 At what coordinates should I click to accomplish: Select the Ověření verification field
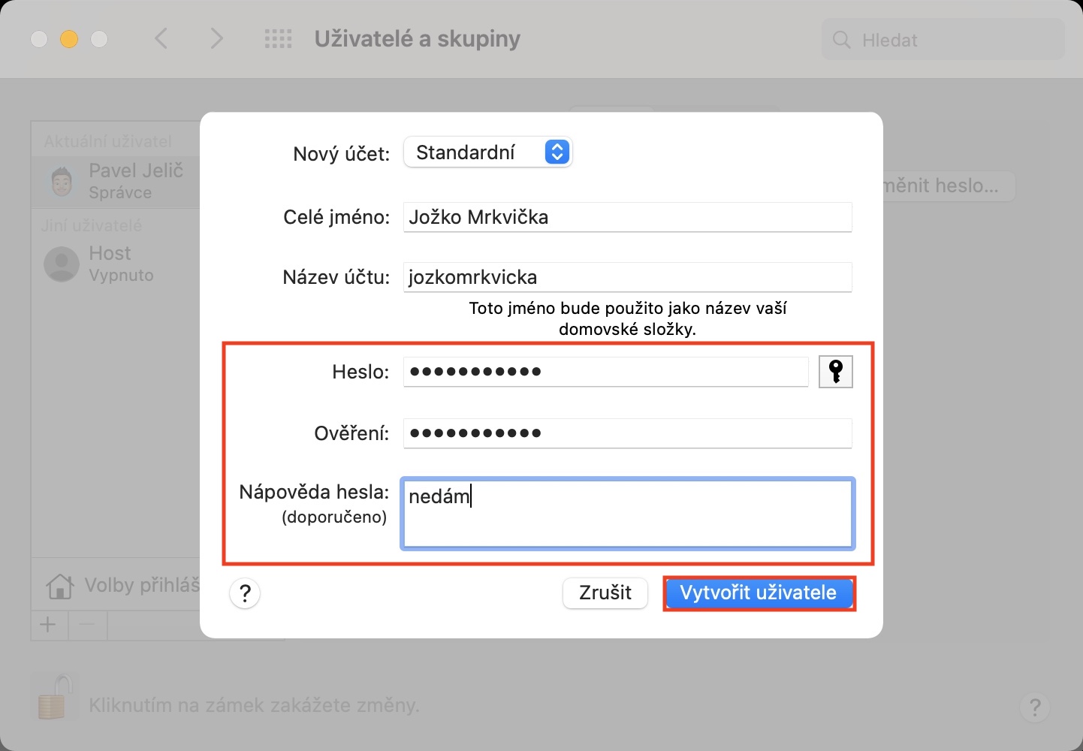coord(627,433)
